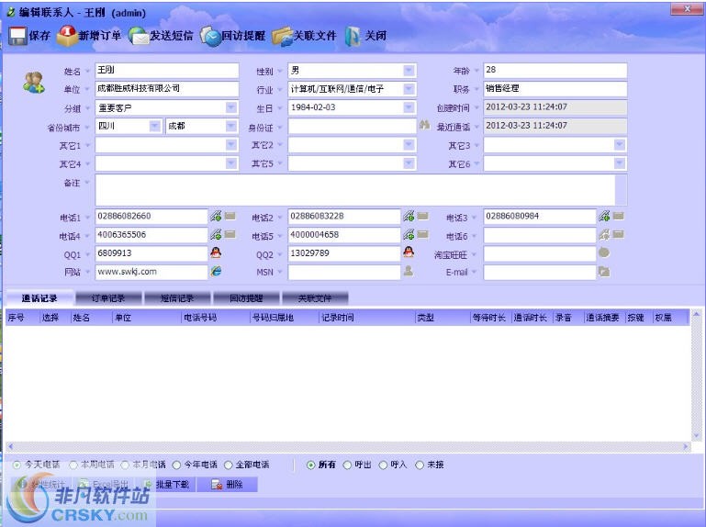
Task: Click the 删除 delete button
Action: (228, 485)
